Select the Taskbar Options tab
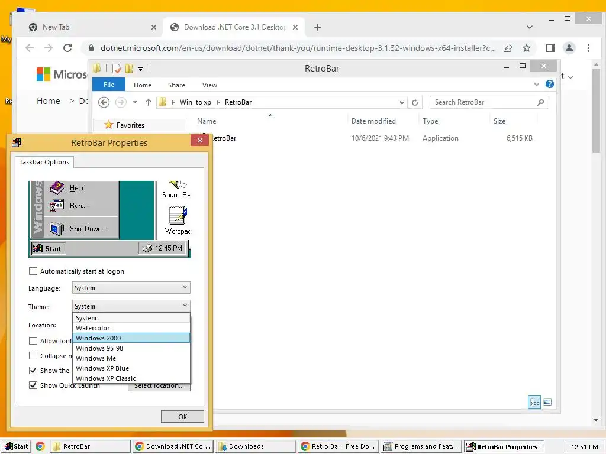The height and width of the screenshot is (454, 606). pos(44,162)
